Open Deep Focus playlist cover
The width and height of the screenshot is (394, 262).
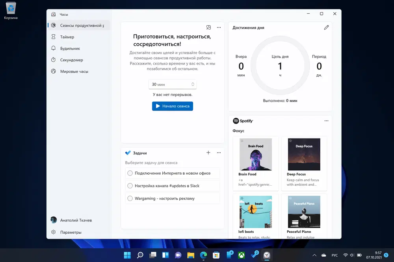(304, 154)
